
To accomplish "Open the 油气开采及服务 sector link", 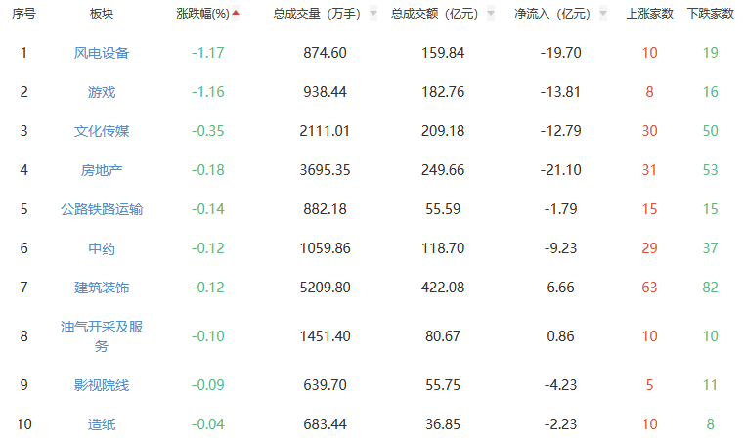I will pos(101,336).
